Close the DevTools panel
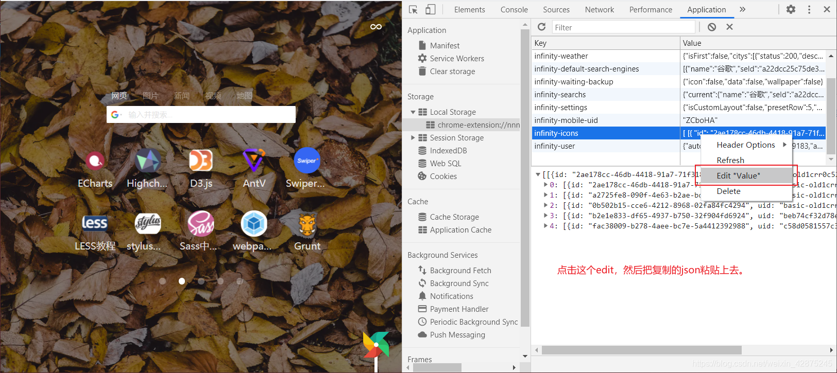The width and height of the screenshot is (837, 373). (x=827, y=9)
